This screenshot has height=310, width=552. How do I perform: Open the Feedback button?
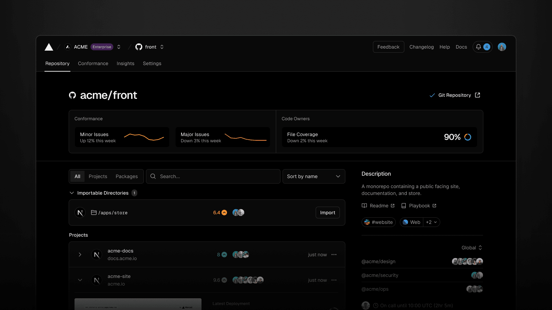pos(388,47)
